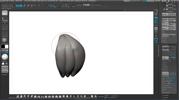This screenshot has height=100, width=179.
Task: Expand the Remesh section
Action: click(164, 38)
